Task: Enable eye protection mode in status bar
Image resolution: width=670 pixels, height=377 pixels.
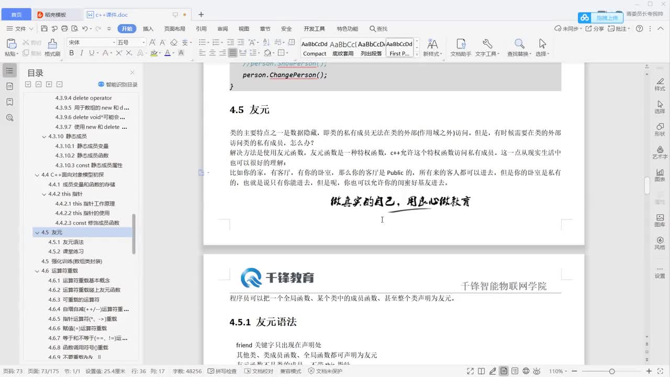Action: pyautogui.click(x=538, y=371)
